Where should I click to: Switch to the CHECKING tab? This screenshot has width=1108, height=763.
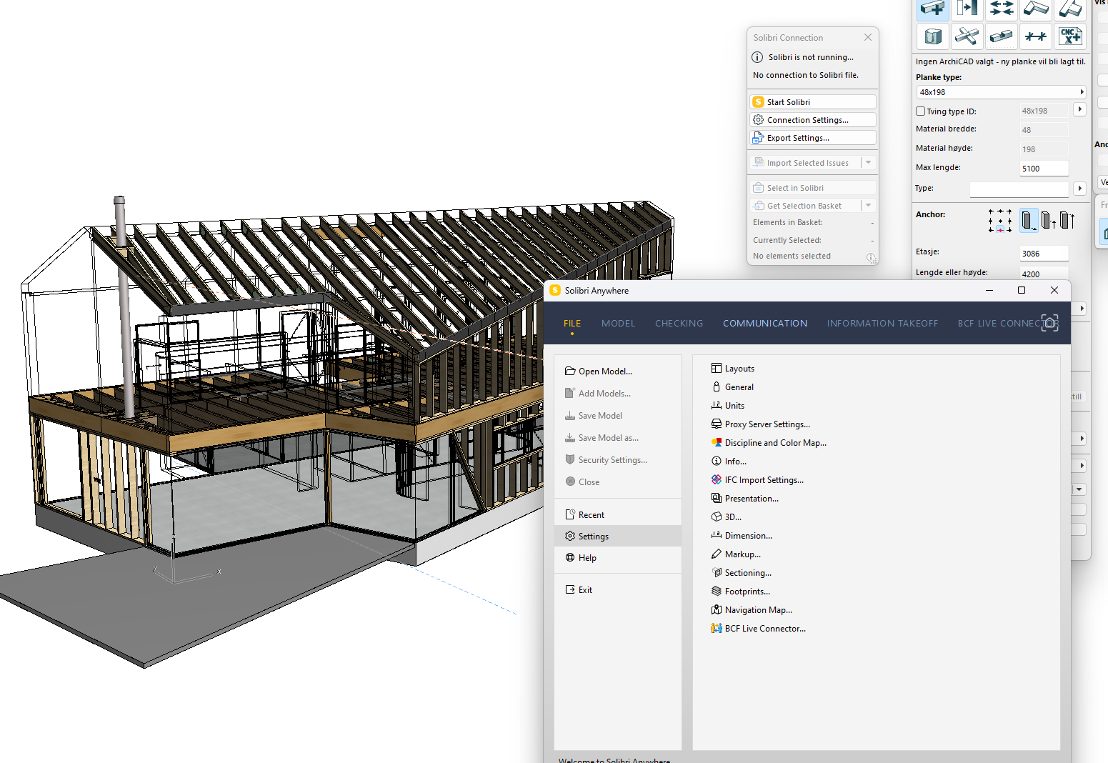[x=679, y=324]
